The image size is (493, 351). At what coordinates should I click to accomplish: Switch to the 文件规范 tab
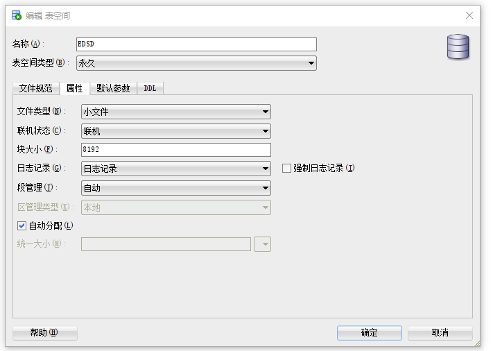click(35, 88)
